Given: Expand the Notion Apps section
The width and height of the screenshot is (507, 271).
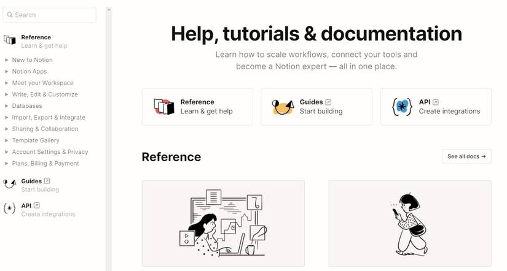Looking at the screenshot, I should pyautogui.click(x=7, y=71).
